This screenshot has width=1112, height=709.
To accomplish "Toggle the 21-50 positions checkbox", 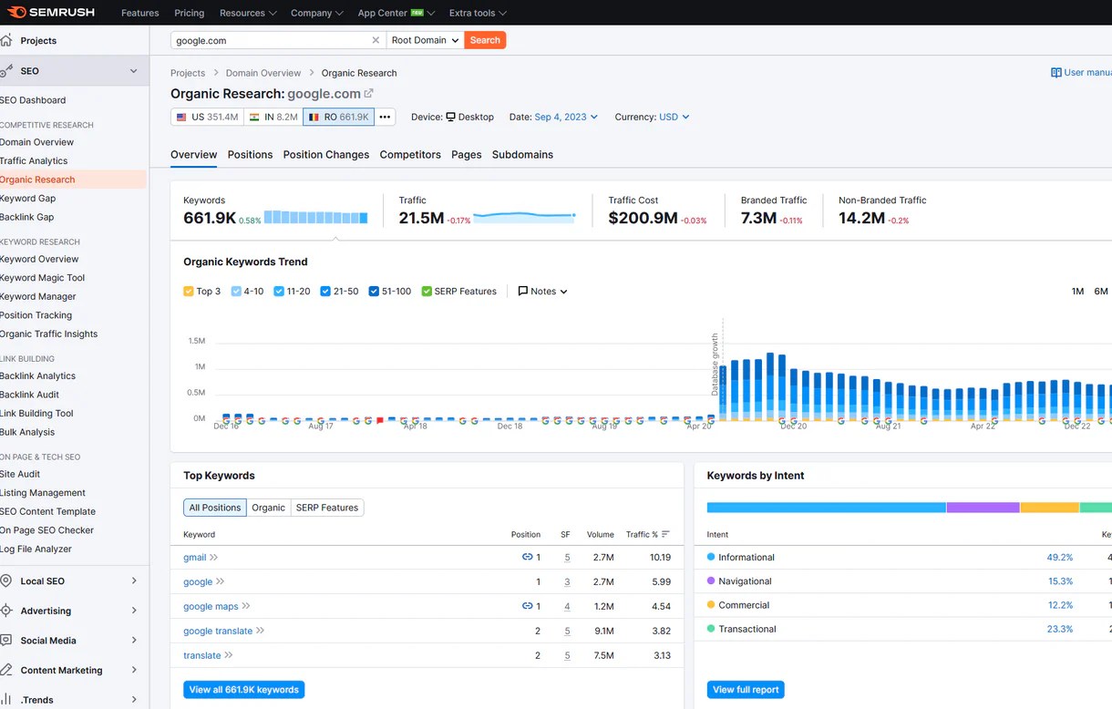I will (x=325, y=291).
